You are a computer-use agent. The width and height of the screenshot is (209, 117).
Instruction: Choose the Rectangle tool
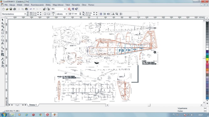(x=3, y=33)
